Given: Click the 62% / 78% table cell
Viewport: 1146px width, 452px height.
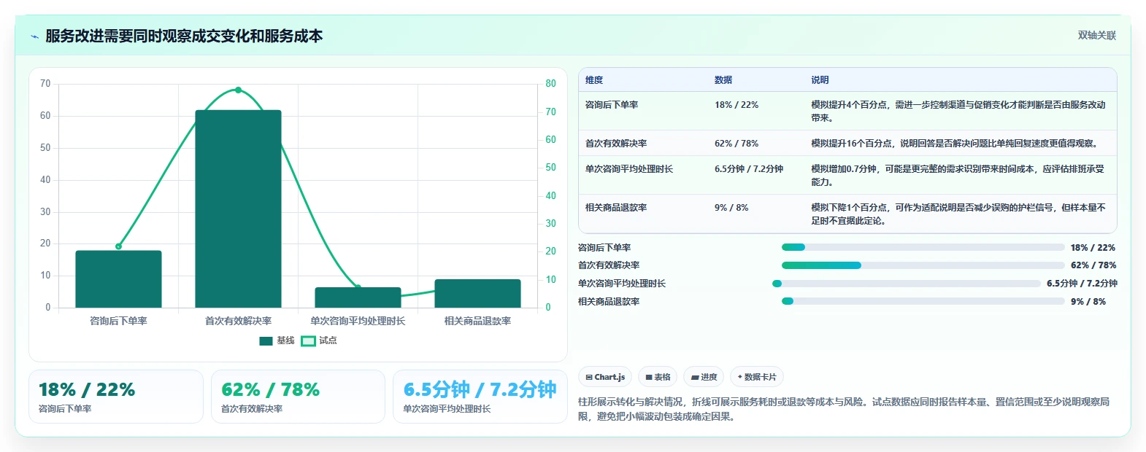Looking at the screenshot, I should point(737,144).
